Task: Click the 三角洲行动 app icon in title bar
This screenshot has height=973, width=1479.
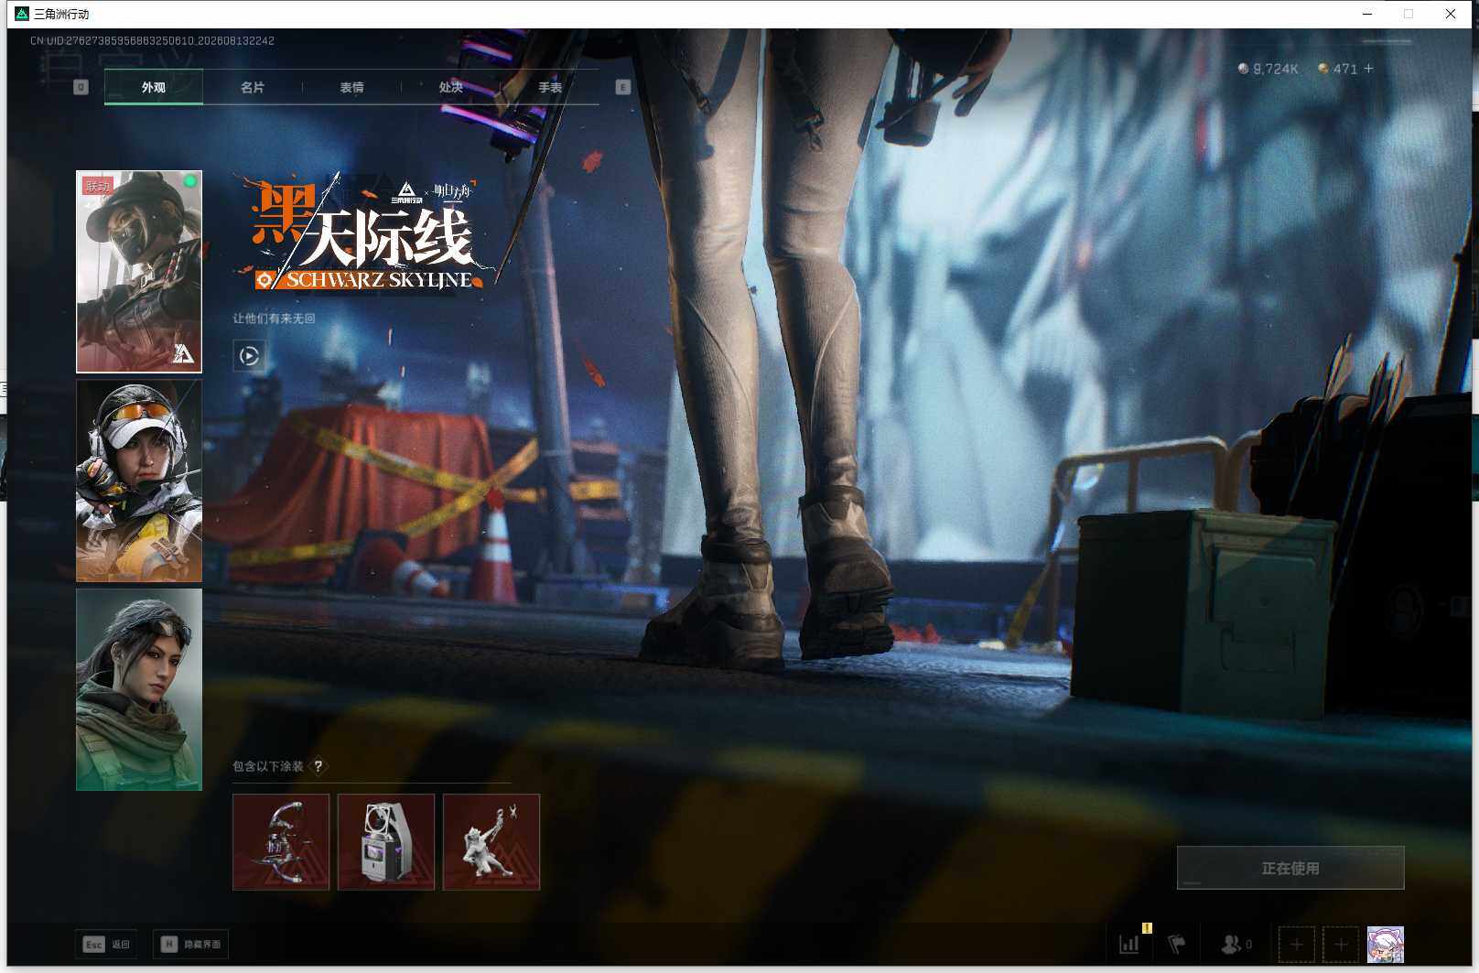Action: click(x=22, y=14)
